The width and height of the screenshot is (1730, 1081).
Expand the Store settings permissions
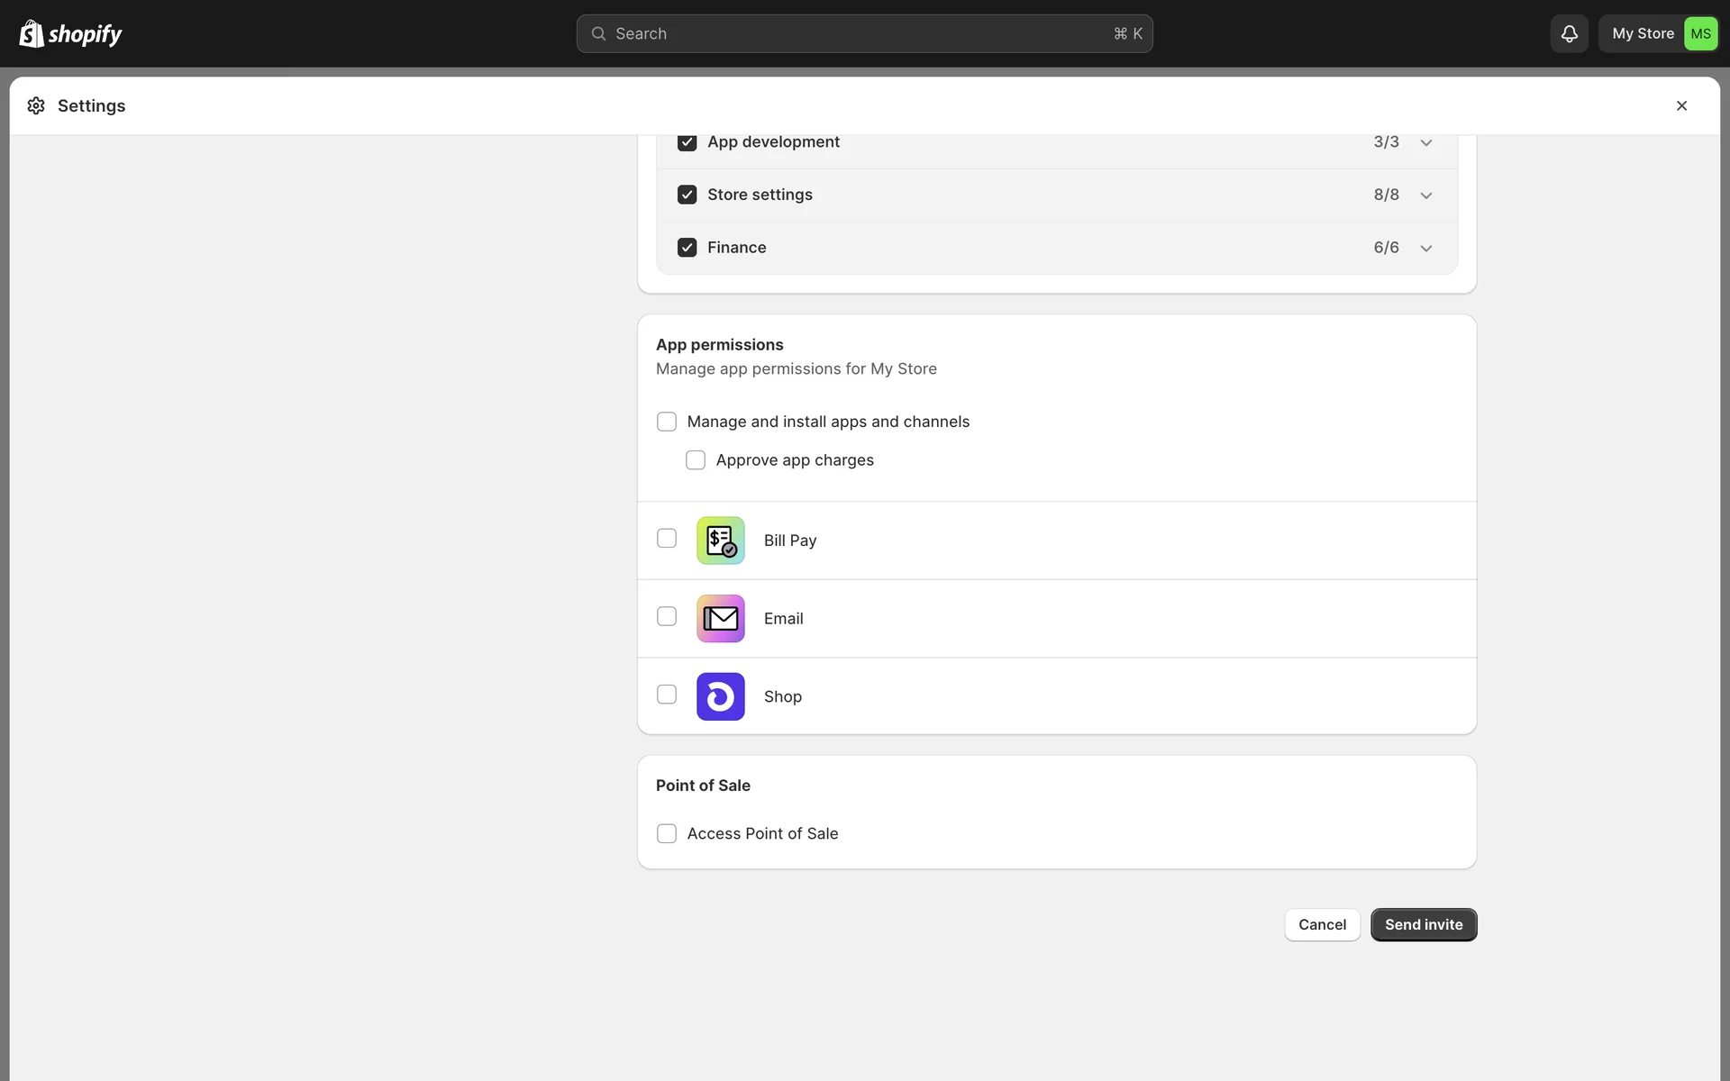1425,195
